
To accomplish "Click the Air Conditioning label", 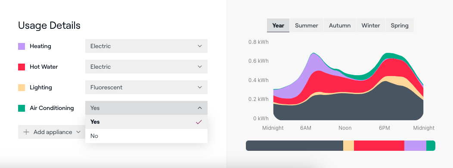I will [52, 108].
